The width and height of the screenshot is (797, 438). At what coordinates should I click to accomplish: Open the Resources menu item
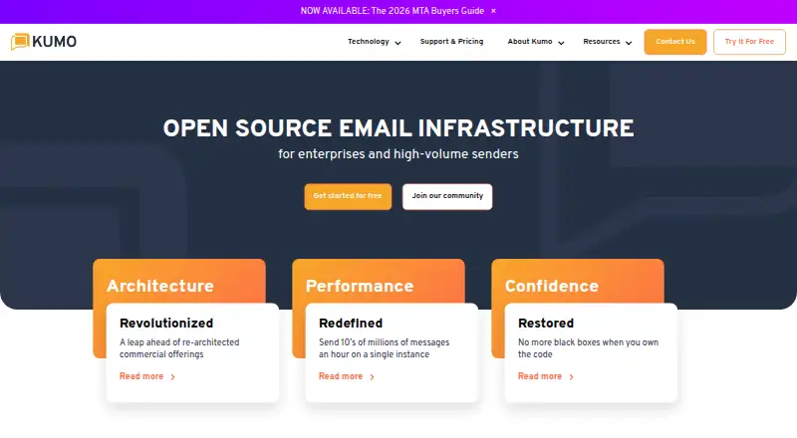pos(602,41)
